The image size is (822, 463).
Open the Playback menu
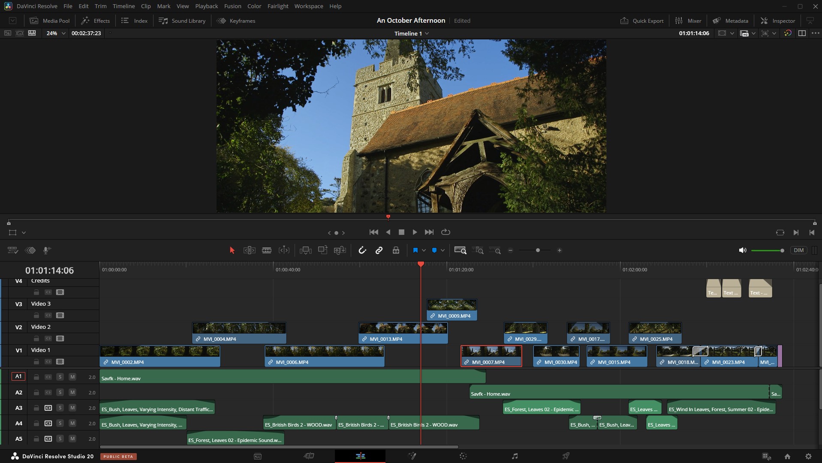(206, 6)
